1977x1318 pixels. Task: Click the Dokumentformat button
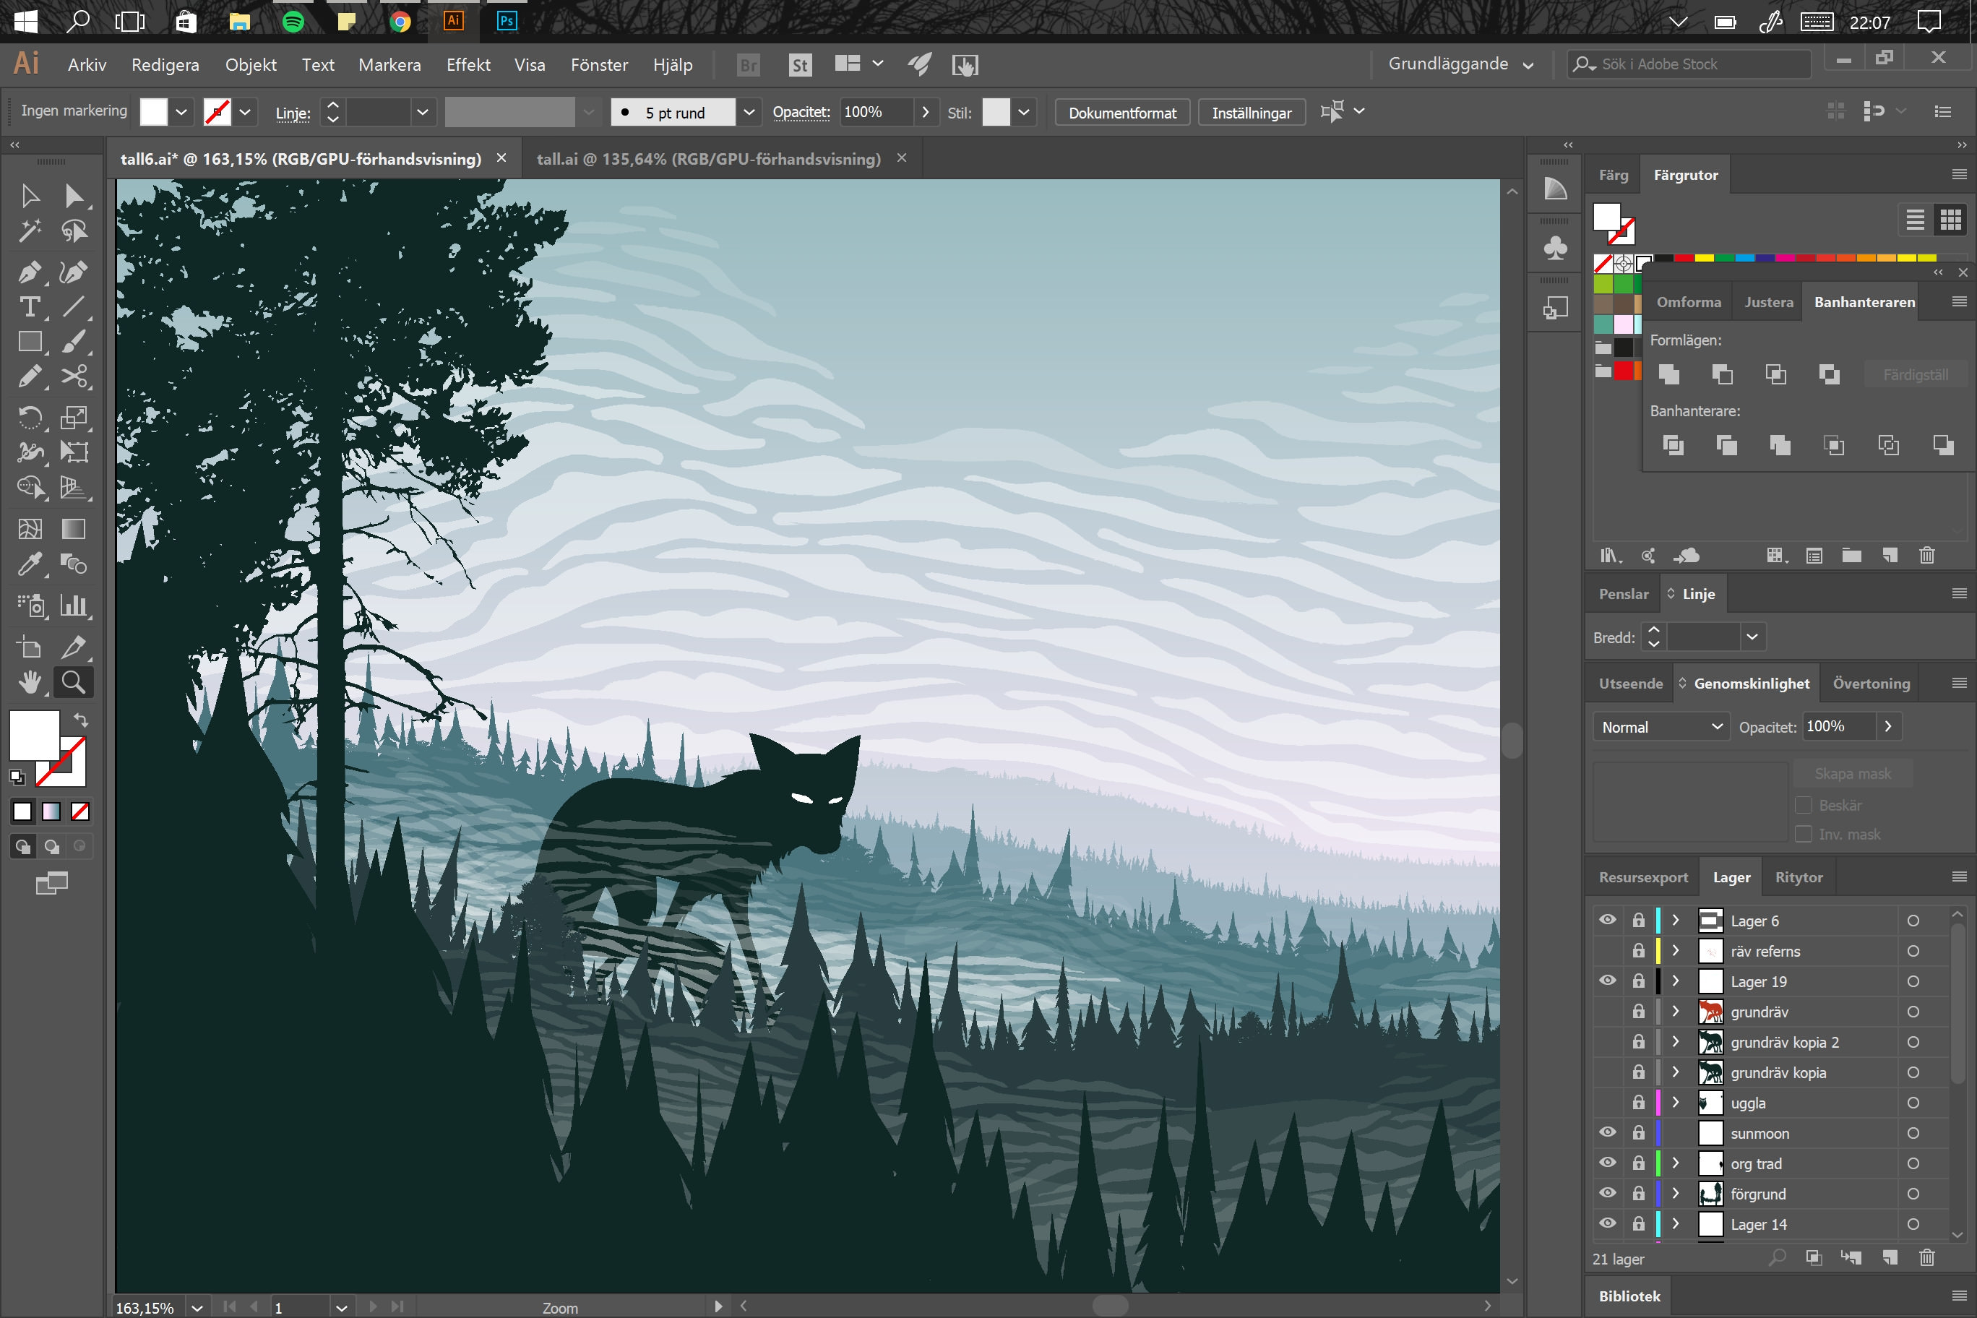point(1121,112)
